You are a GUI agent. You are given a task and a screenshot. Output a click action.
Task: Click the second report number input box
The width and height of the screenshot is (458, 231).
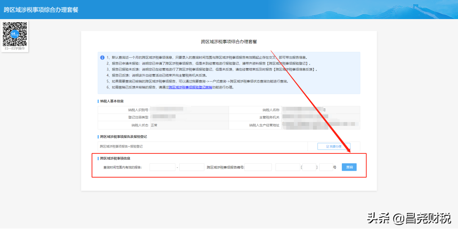(x=288, y=167)
